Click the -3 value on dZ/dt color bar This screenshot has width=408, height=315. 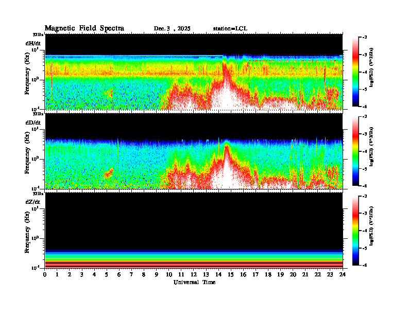click(x=365, y=213)
